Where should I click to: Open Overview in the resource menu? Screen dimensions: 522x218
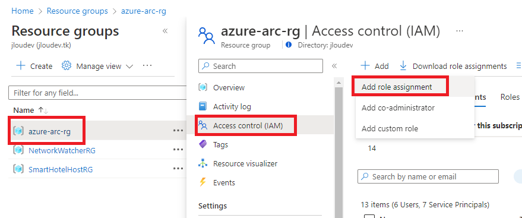(229, 87)
